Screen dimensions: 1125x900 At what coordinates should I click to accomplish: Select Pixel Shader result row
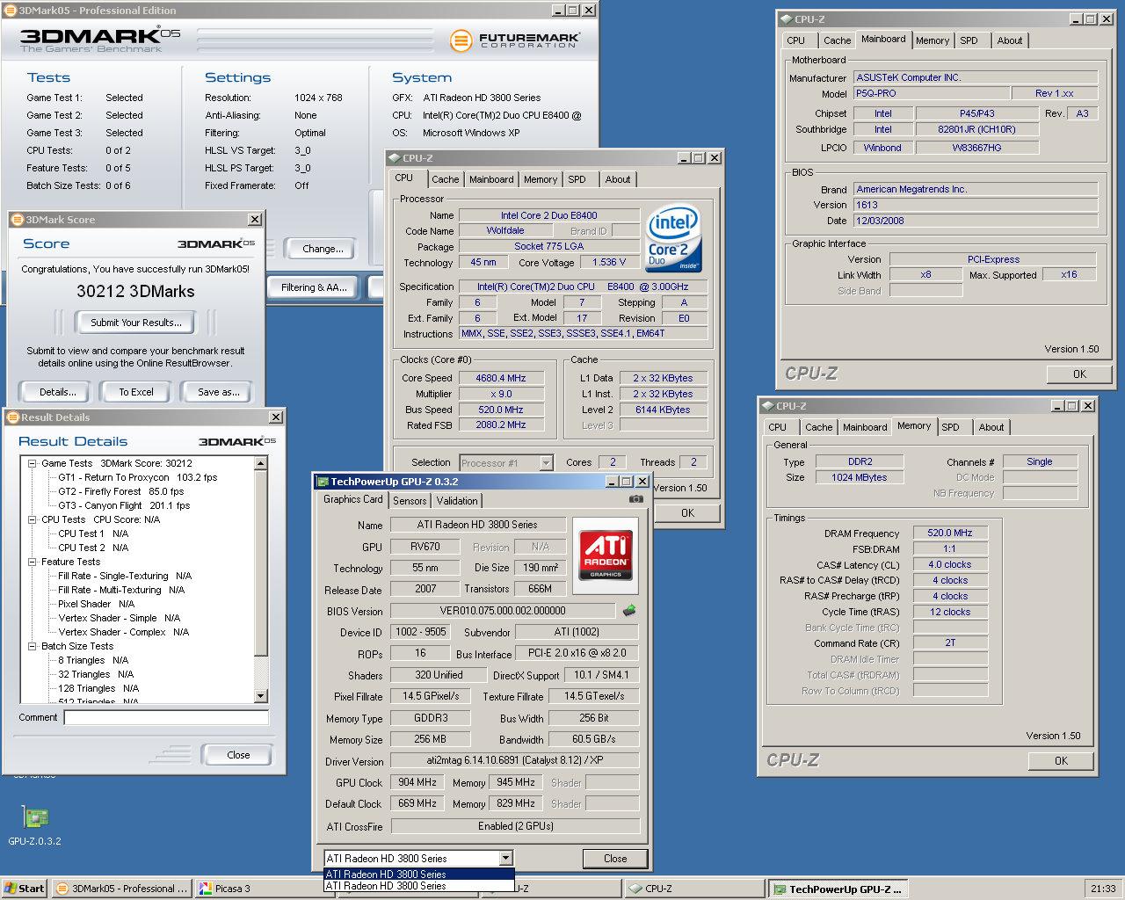pos(96,604)
